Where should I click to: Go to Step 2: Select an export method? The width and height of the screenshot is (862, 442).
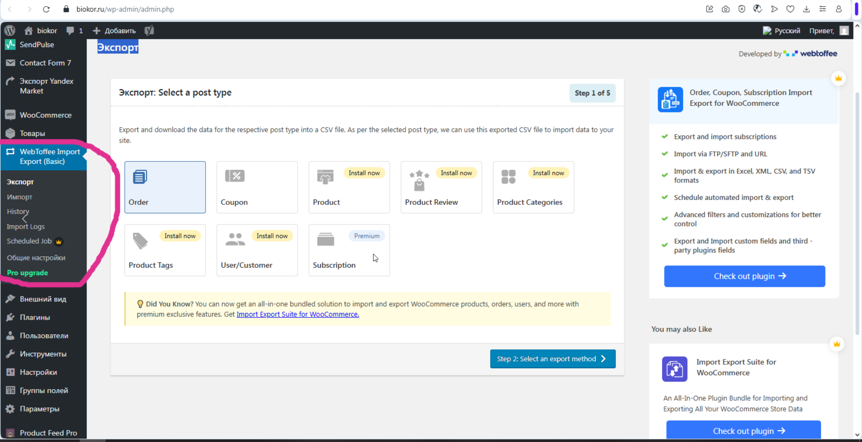tap(553, 359)
